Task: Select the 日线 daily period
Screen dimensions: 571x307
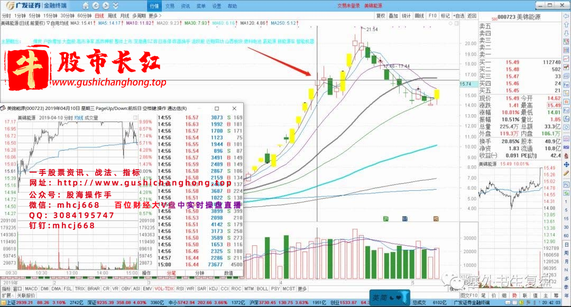Action: click(x=99, y=16)
